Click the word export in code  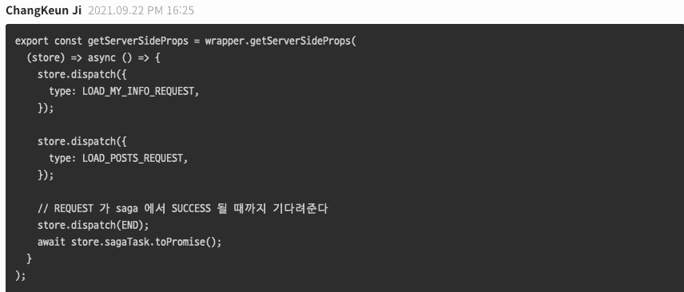pos(32,41)
